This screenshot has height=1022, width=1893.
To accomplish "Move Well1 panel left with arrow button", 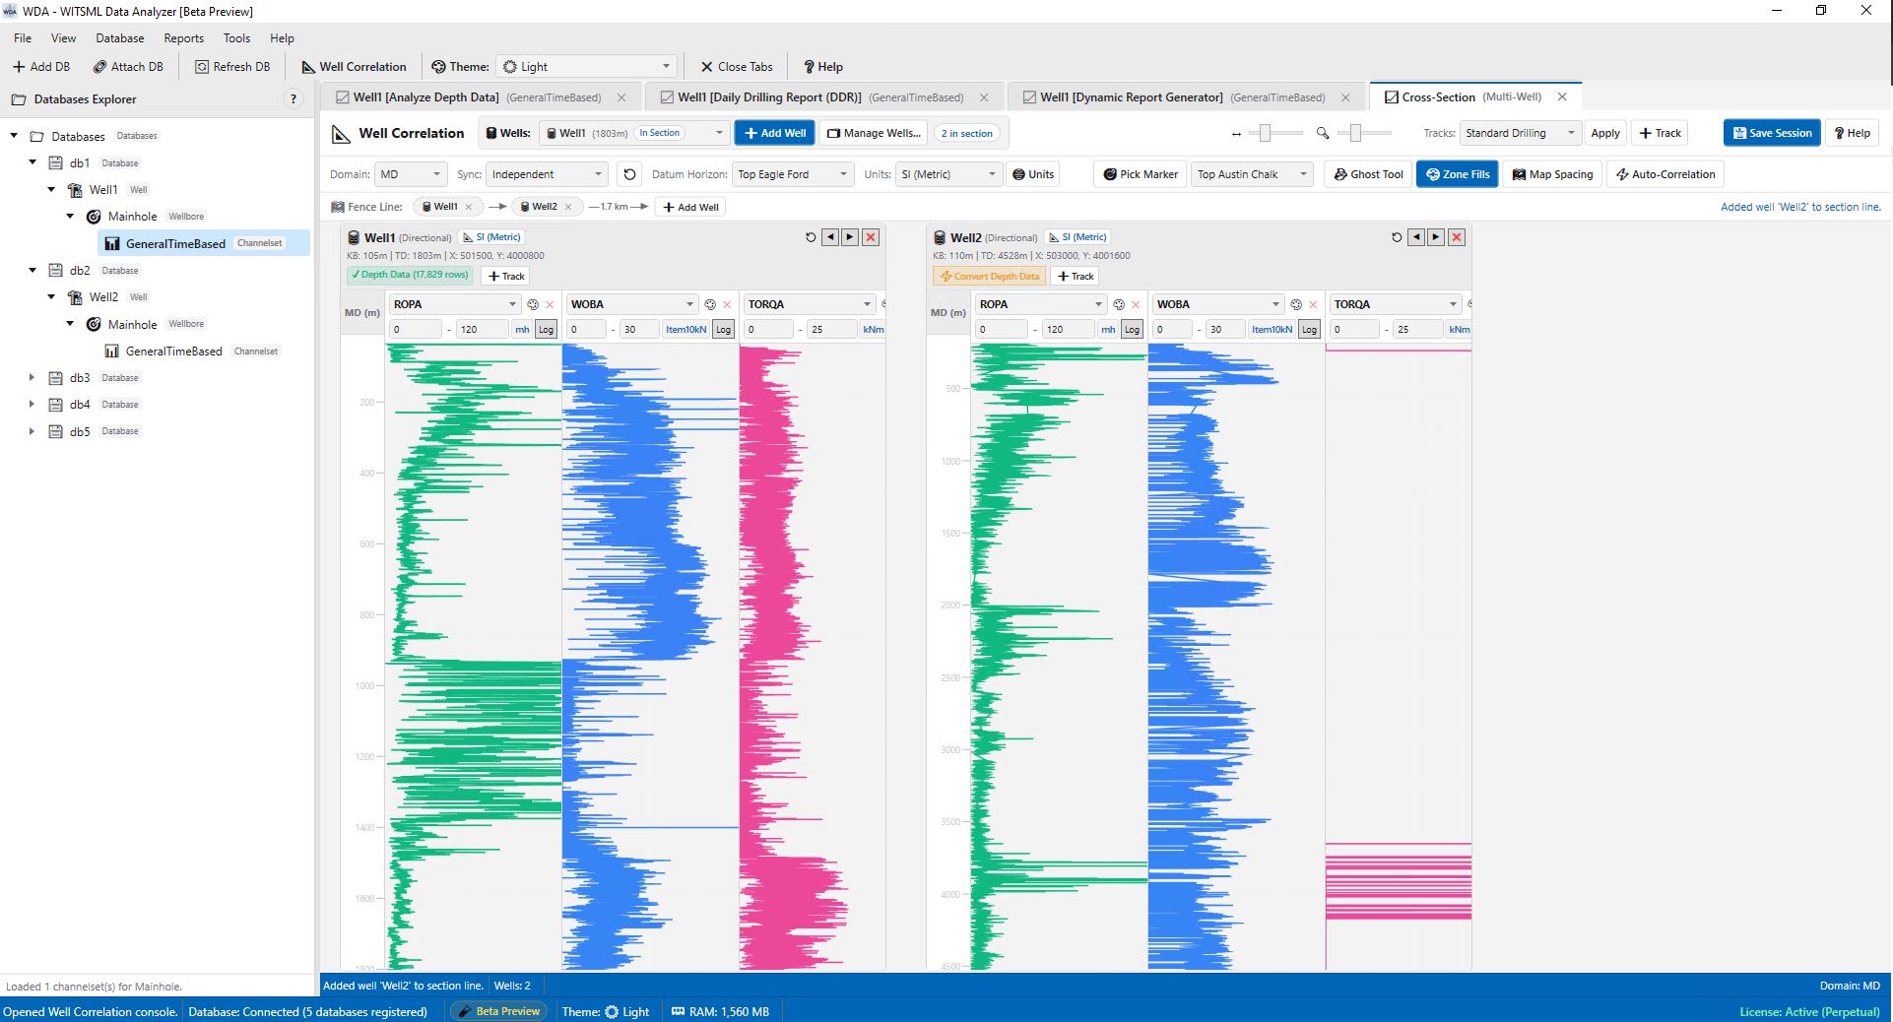I will pyautogui.click(x=830, y=237).
